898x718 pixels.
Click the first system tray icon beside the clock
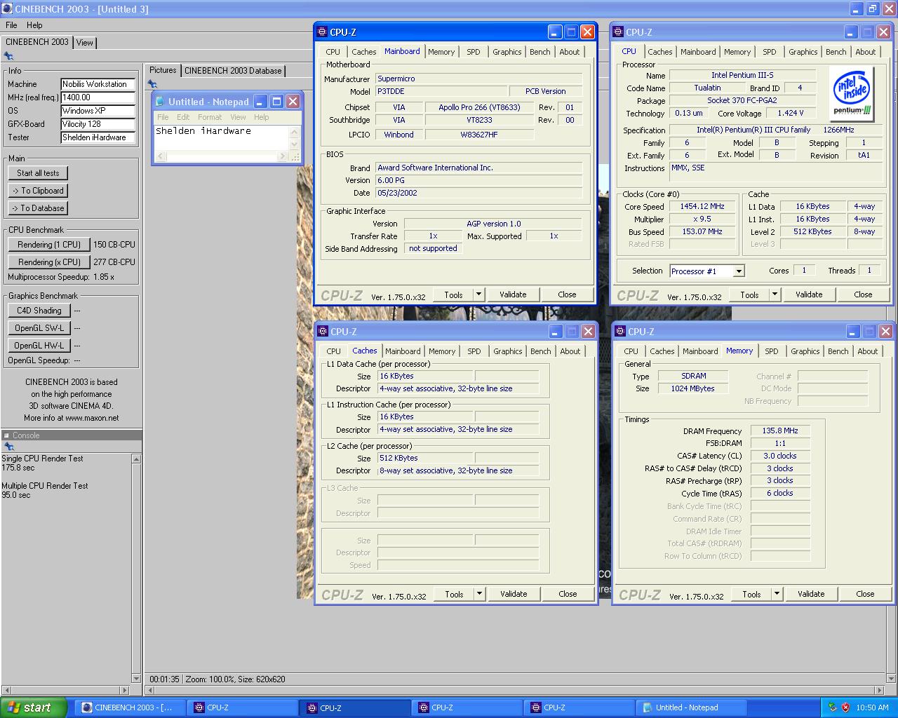pos(833,707)
